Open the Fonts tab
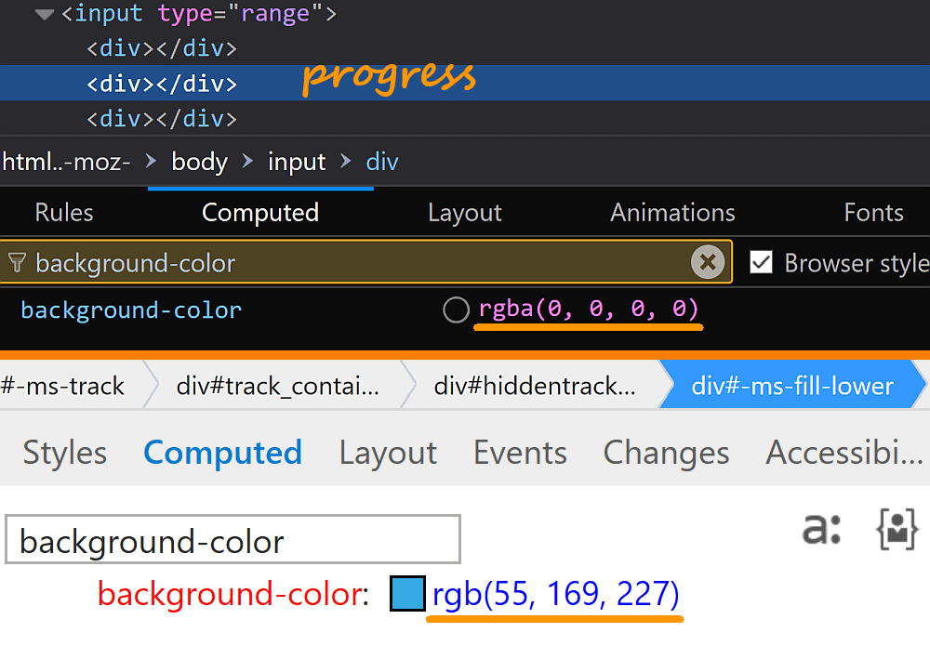The width and height of the screenshot is (930, 672). (873, 213)
